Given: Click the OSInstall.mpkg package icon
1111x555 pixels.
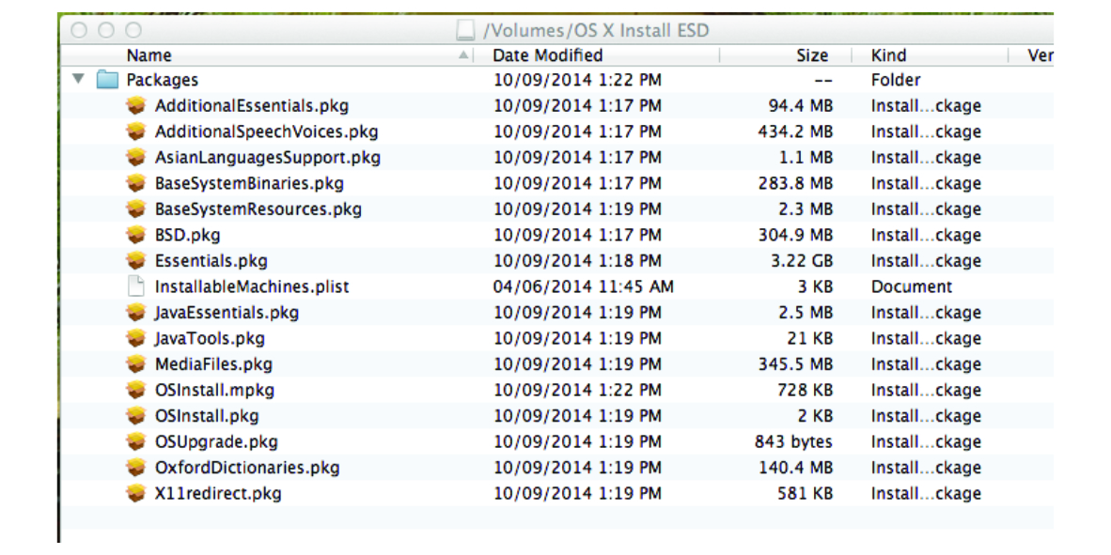Looking at the screenshot, I should click(136, 390).
